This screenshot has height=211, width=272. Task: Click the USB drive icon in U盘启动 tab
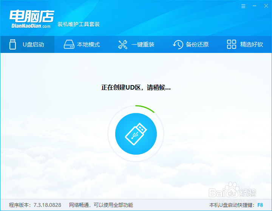point(12,45)
